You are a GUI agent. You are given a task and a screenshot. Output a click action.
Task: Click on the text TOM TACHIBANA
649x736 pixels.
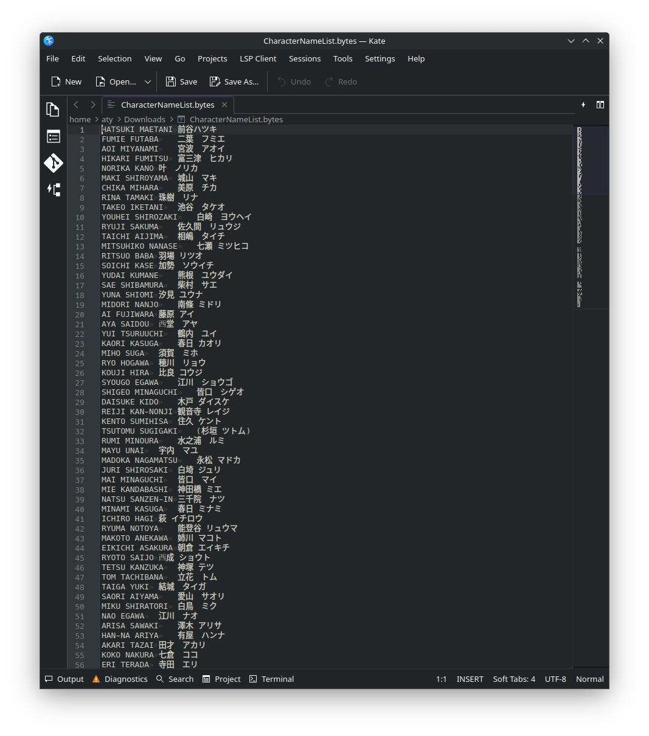pyautogui.click(x=132, y=577)
